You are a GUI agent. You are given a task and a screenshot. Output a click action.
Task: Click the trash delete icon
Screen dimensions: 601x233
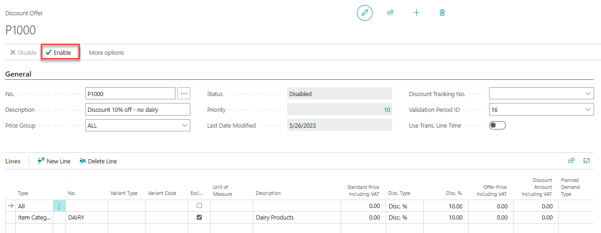click(x=442, y=13)
